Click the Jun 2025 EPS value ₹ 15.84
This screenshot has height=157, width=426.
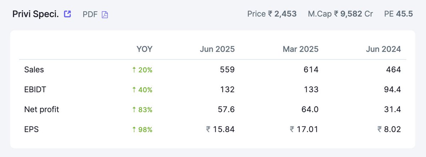[220, 129]
